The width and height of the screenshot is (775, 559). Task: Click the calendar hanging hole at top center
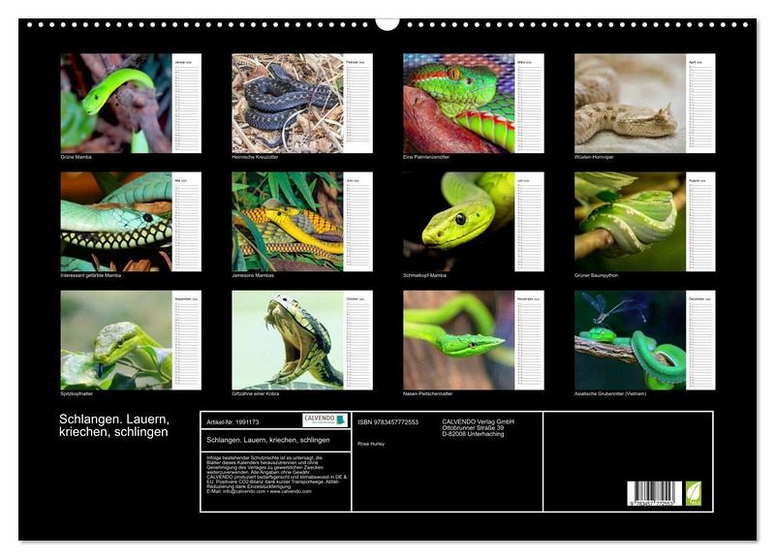387,22
